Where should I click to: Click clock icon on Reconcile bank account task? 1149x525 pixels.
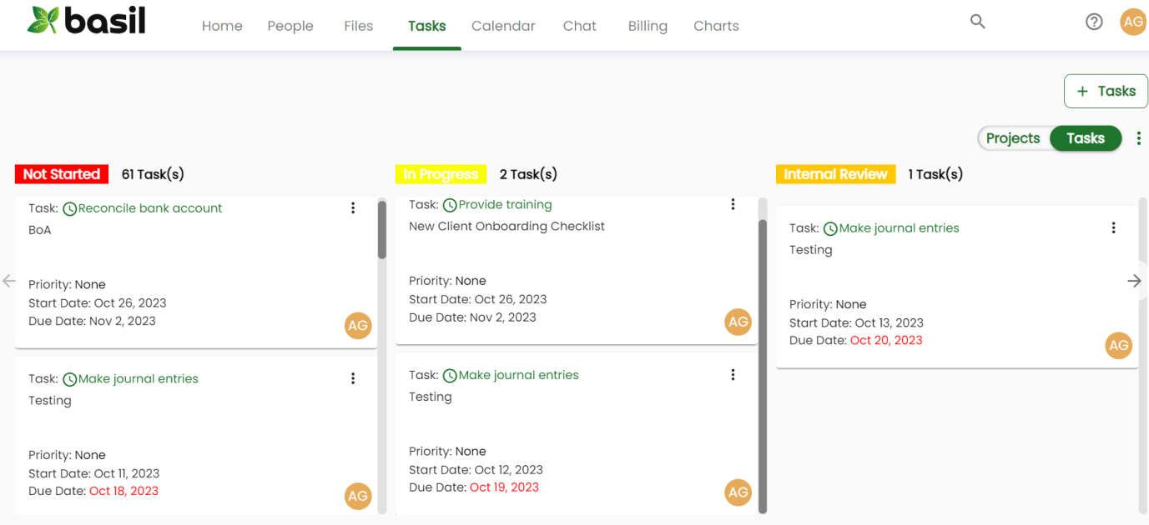70,209
